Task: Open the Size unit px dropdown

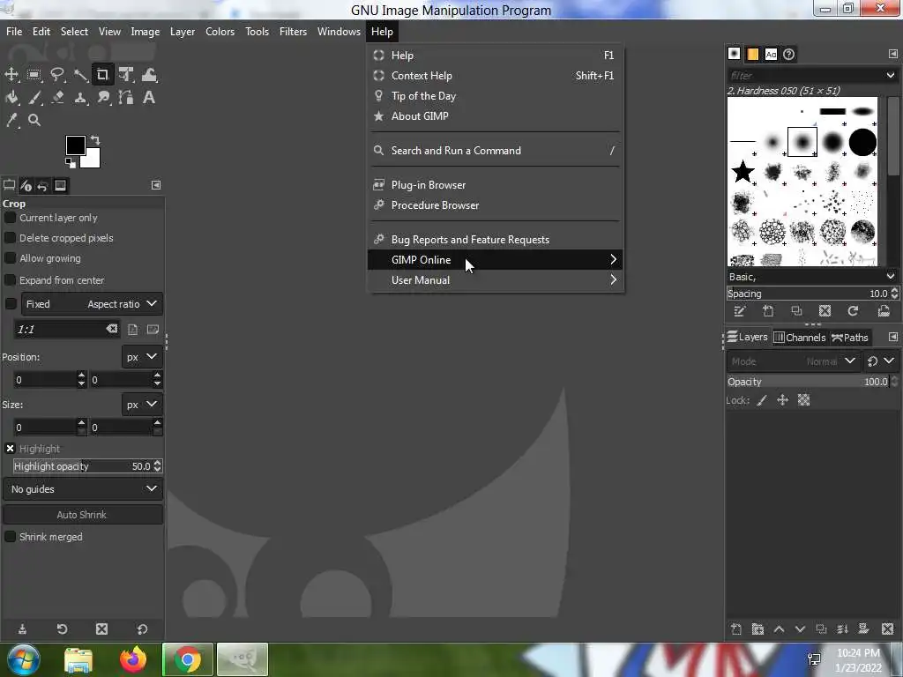Action: (x=142, y=405)
